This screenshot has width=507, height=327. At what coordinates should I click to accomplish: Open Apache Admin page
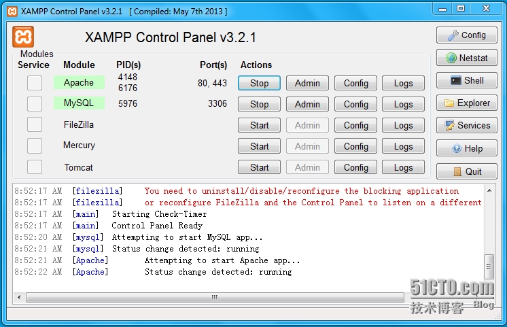tap(307, 83)
